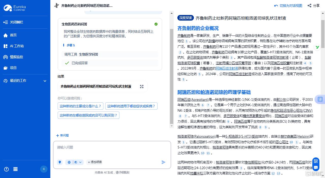
Task: Click the send arrow icon
Action: tap(164, 162)
